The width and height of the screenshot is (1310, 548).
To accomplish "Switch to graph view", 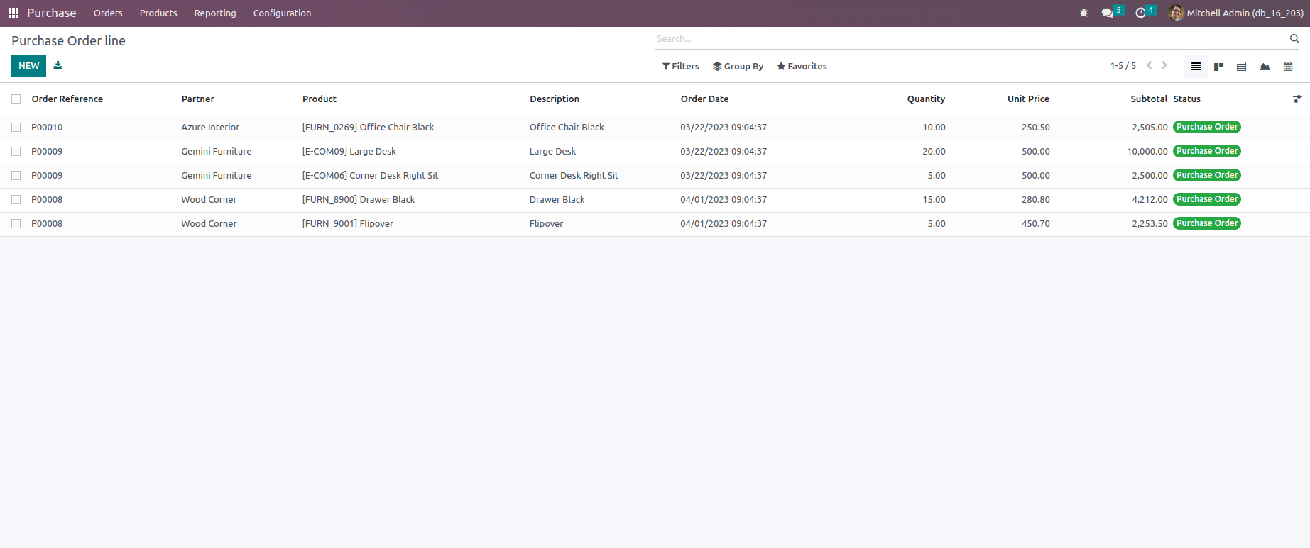I will point(1265,66).
